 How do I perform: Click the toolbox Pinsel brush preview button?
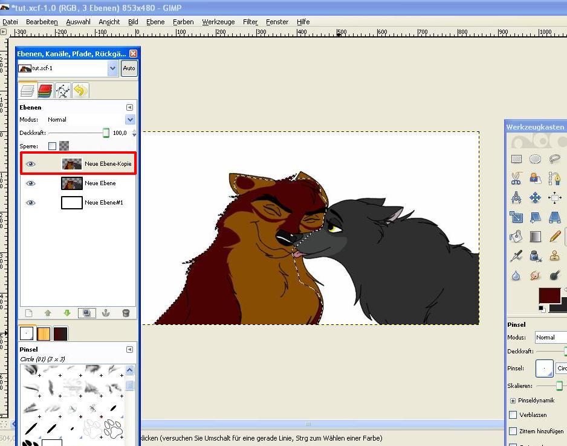[544, 369]
